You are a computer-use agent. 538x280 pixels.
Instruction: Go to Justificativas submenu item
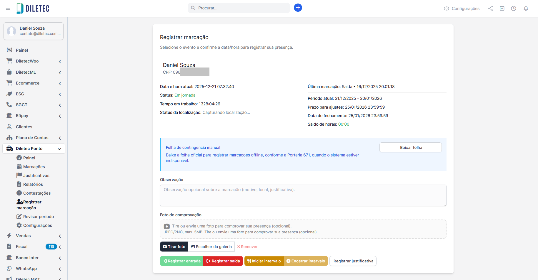click(36, 176)
